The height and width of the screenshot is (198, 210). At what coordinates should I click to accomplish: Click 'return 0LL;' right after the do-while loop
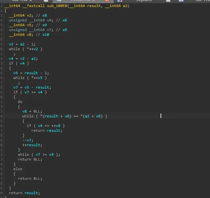pyautogui.click(x=30, y=159)
